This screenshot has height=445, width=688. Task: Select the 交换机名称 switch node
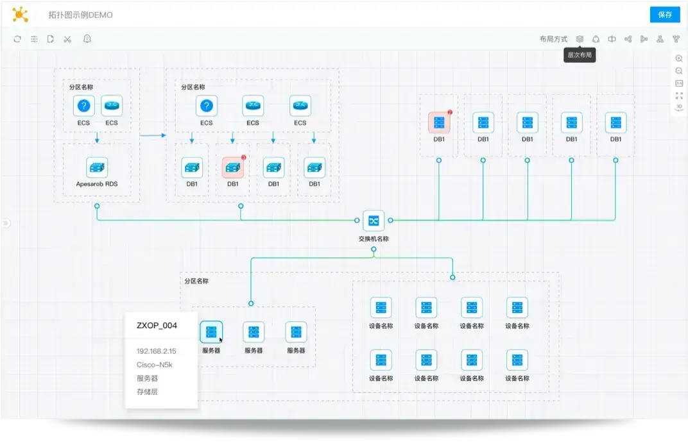(x=374, y=221)
